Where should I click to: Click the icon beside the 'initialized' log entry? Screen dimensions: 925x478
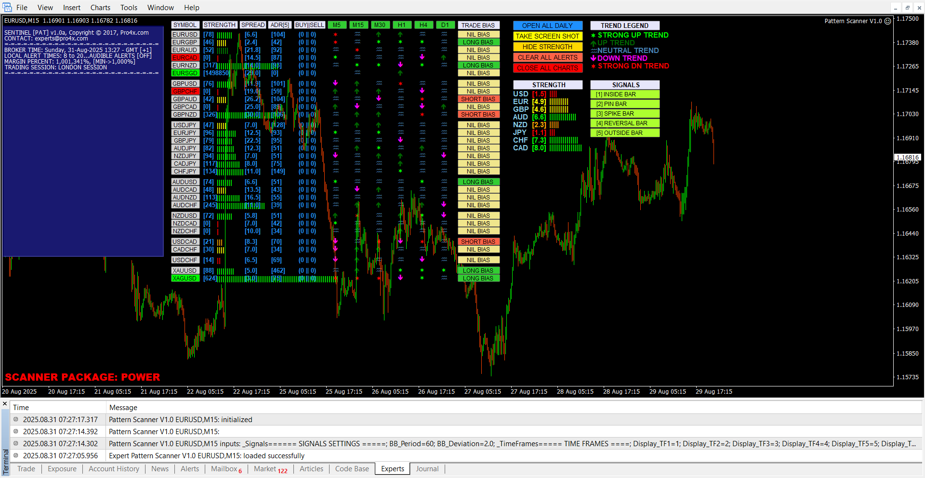click(16, 420)
